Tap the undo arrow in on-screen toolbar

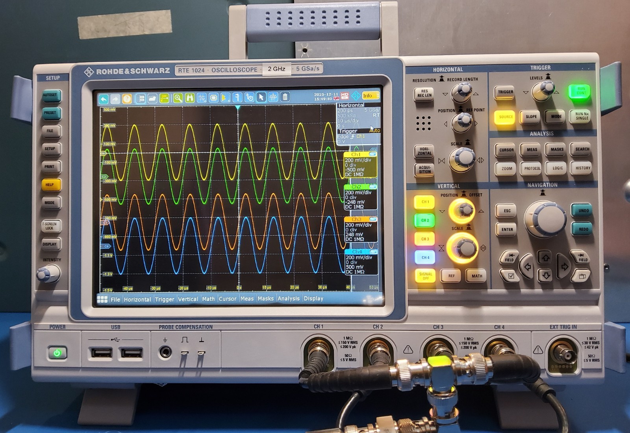click(x=103, y=98)
